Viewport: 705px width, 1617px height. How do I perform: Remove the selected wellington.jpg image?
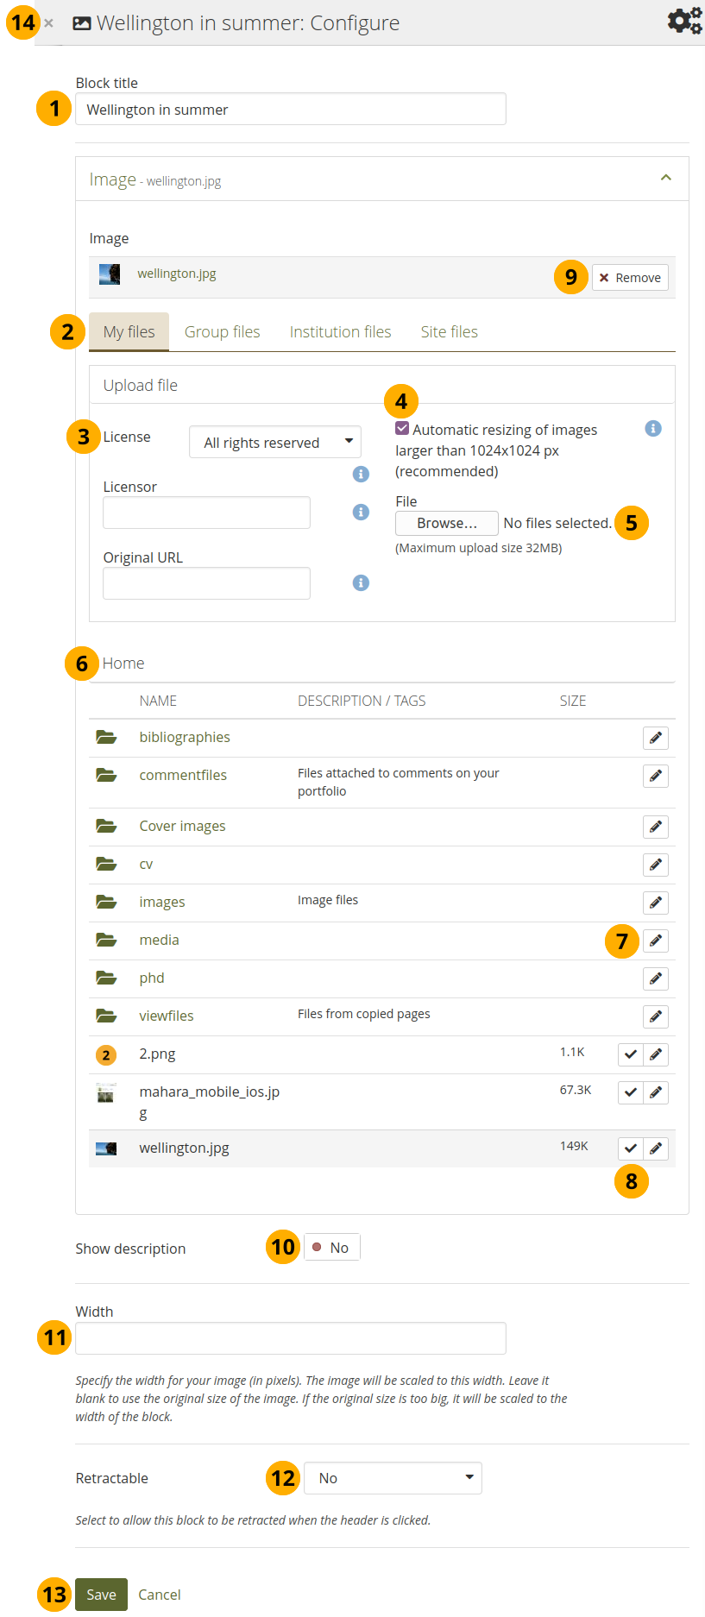pyautogui.click(x=630, y=278)
